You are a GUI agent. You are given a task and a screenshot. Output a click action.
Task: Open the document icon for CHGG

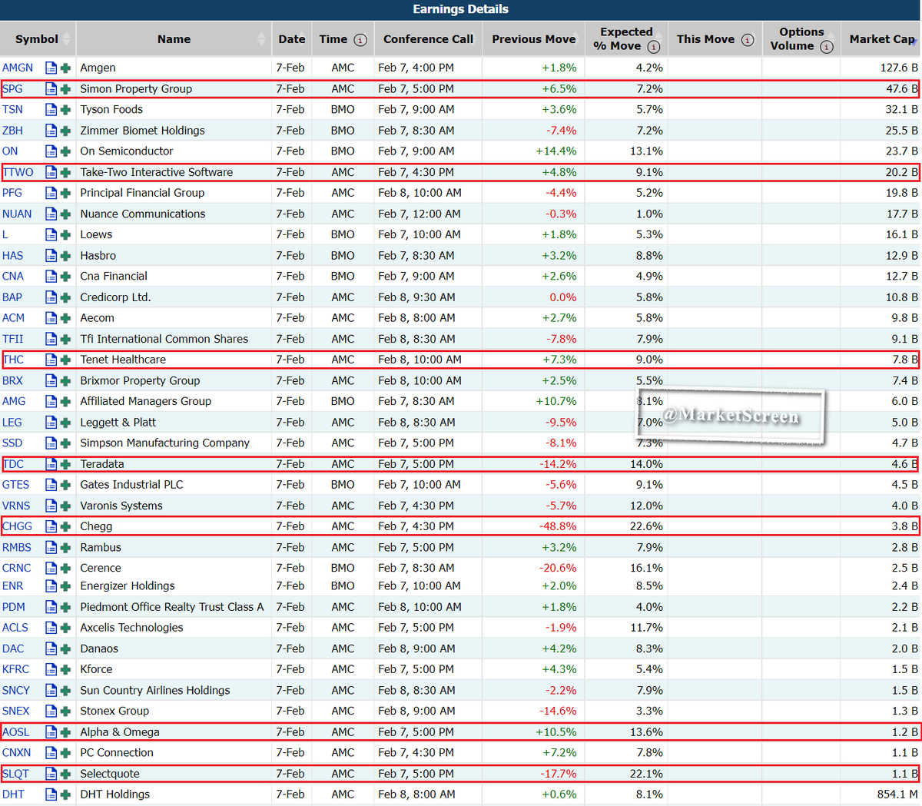[x=51, y=526]
